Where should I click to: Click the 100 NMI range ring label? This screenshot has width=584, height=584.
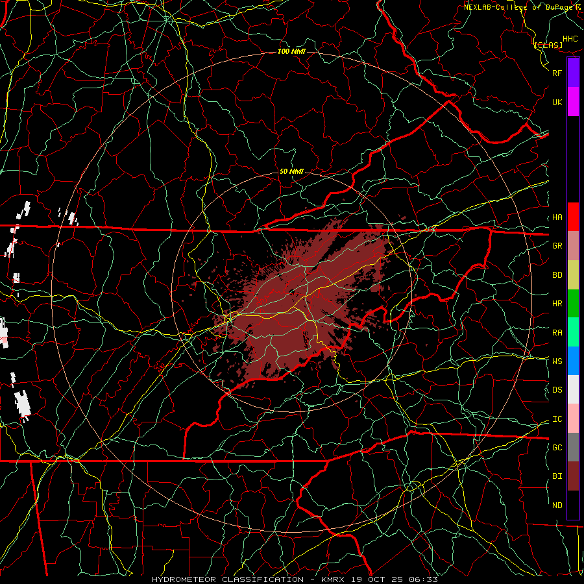point(291,51)
